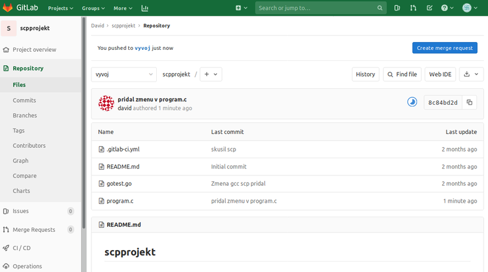Click scpprojekt path in tree breadcrumb
488x272 pixels.
pos(176,74)
